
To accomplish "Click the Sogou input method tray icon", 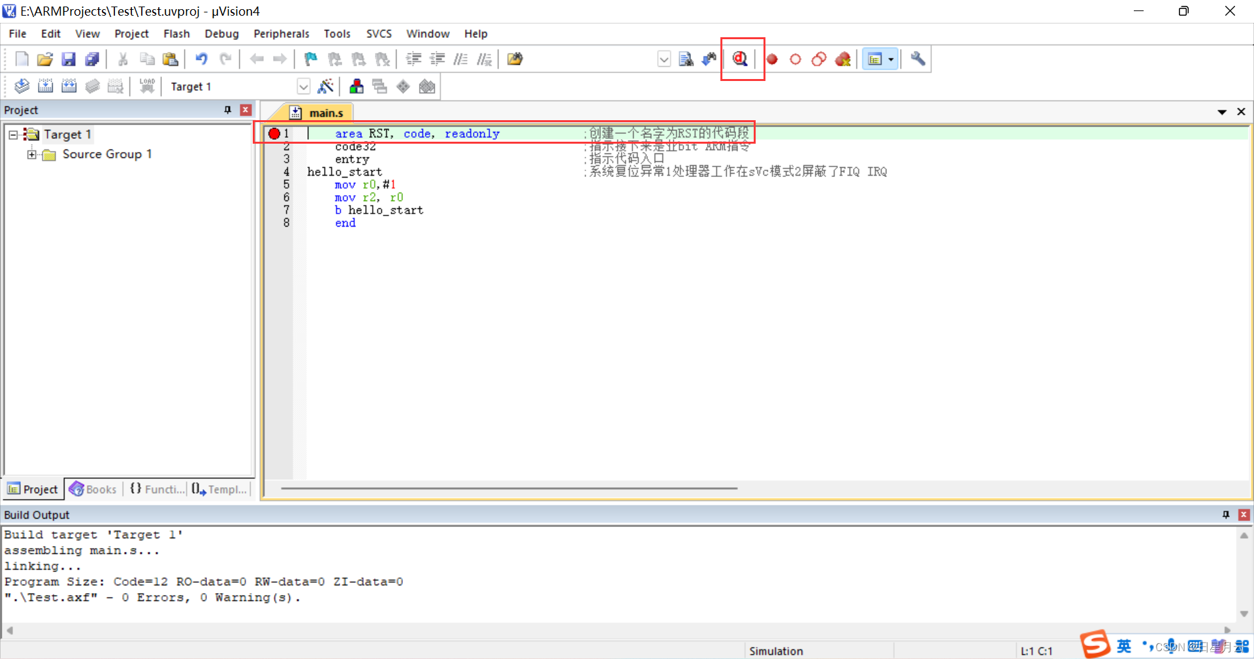I will coord(1095,644).
